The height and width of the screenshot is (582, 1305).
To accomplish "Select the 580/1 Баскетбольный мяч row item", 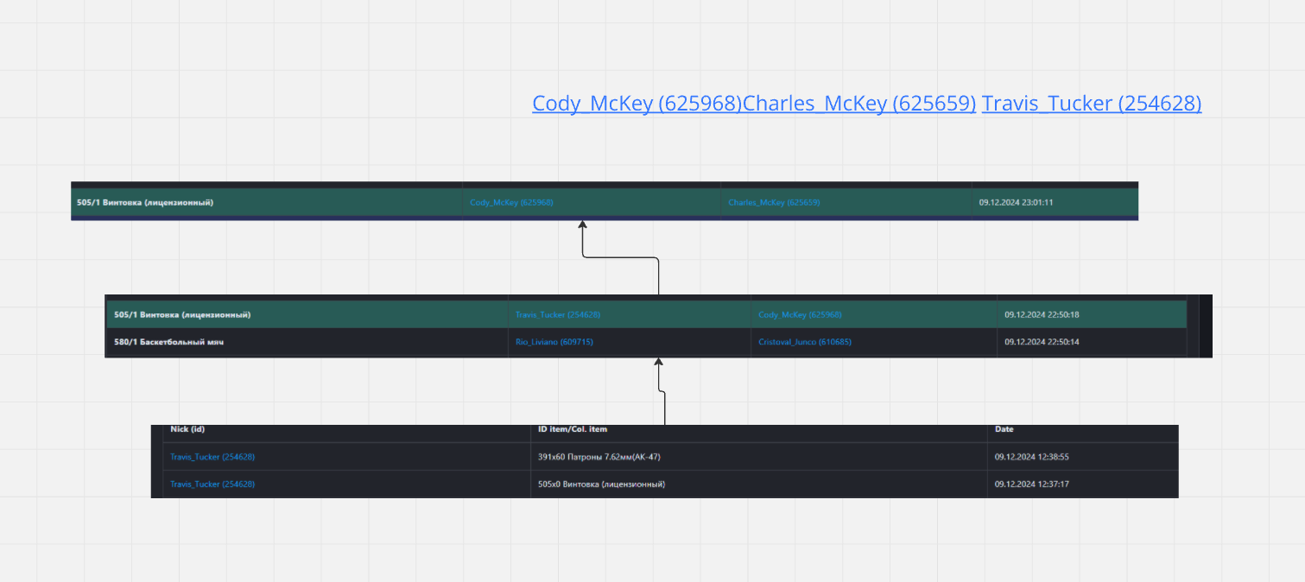I will [168, 343].
